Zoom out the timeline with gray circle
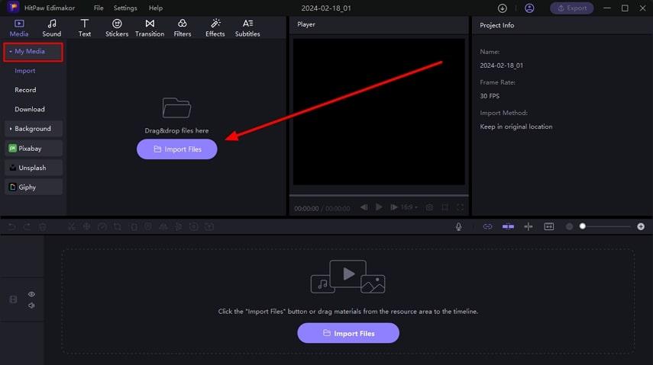The image size is (653, 365). pyautogui.click(x=569, y=226)
